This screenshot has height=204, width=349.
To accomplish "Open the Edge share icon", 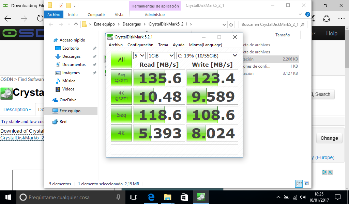I will [x=327, y=19].
